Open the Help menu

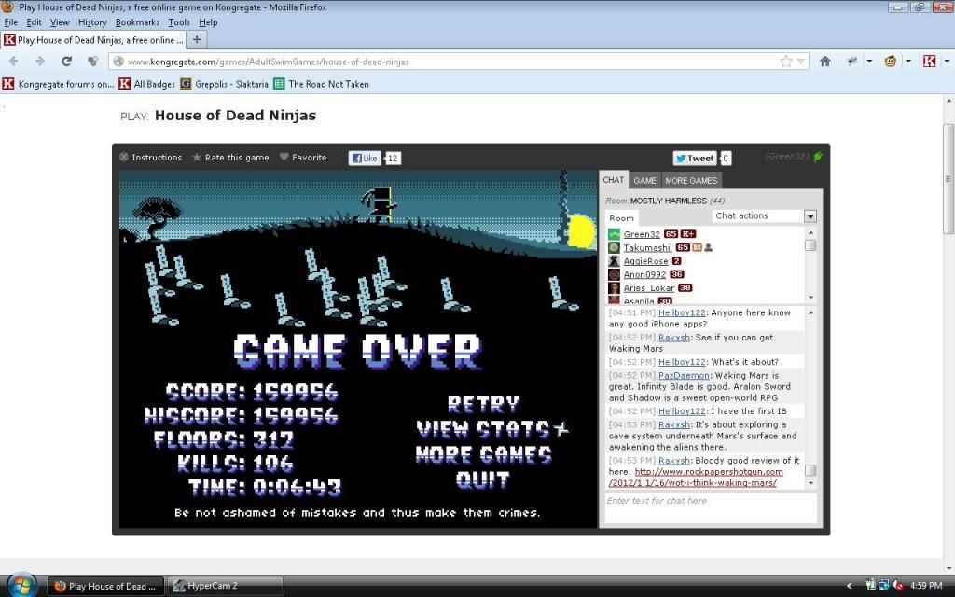[208, 22]
